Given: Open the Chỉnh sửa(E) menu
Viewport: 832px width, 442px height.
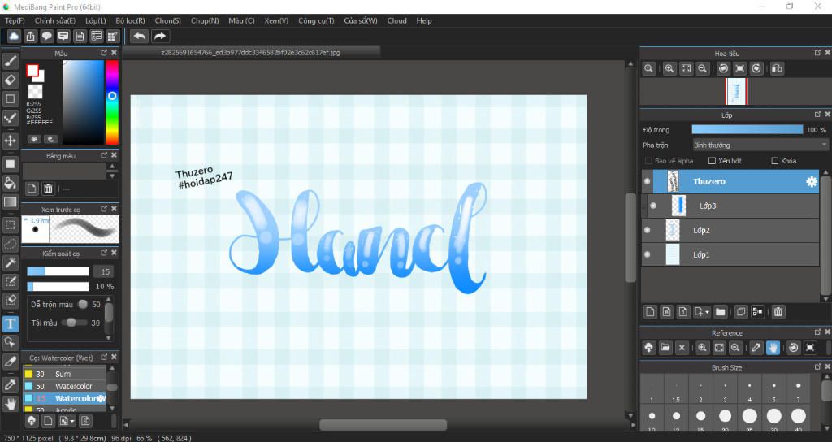Looking at the screenshot, I should point(55,20).
